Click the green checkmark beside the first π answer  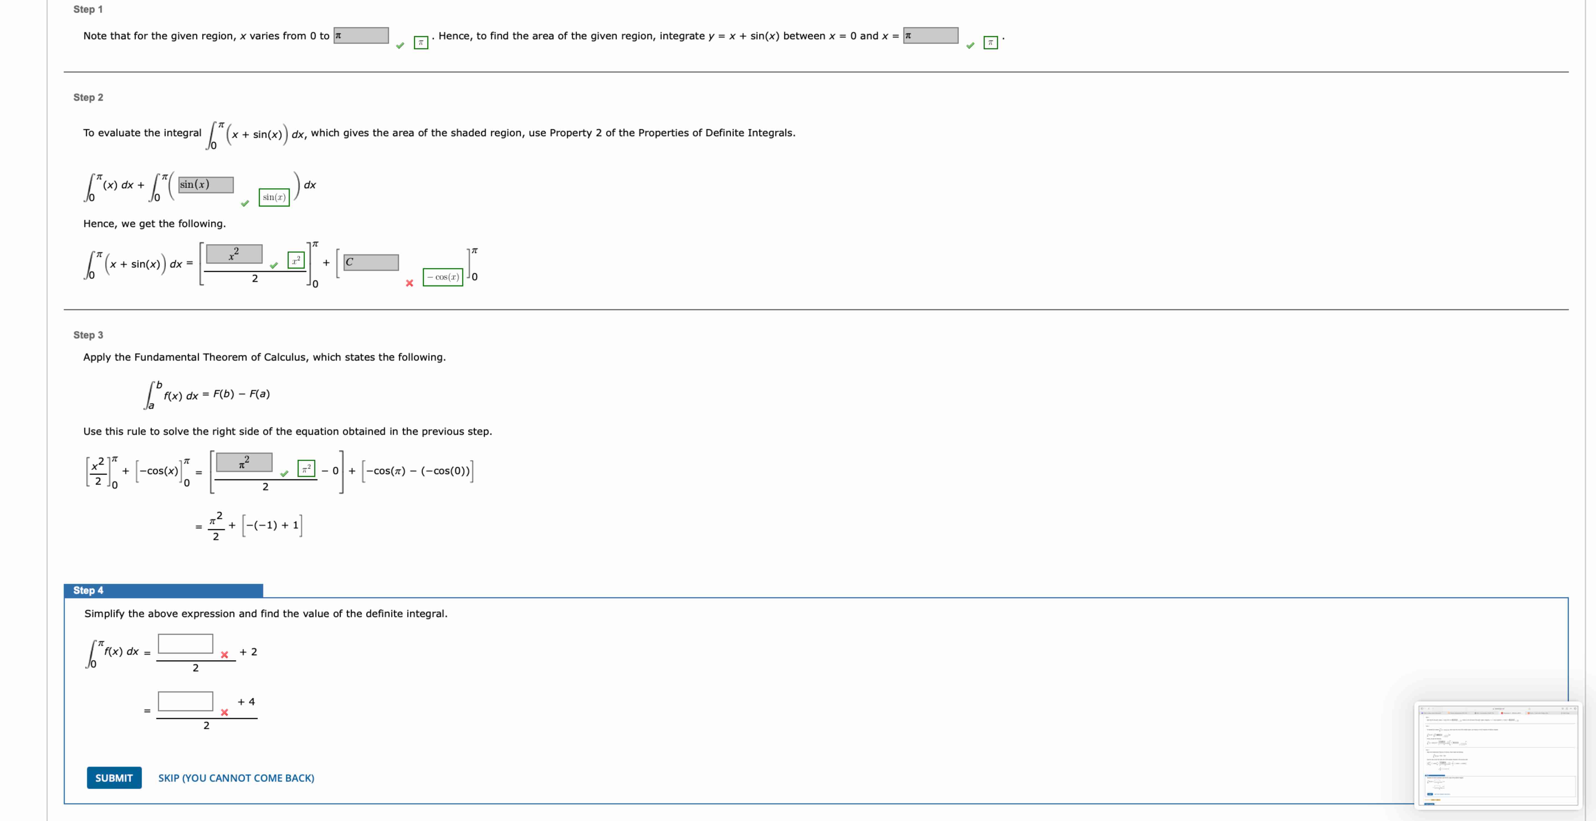(x=400, y=45)
